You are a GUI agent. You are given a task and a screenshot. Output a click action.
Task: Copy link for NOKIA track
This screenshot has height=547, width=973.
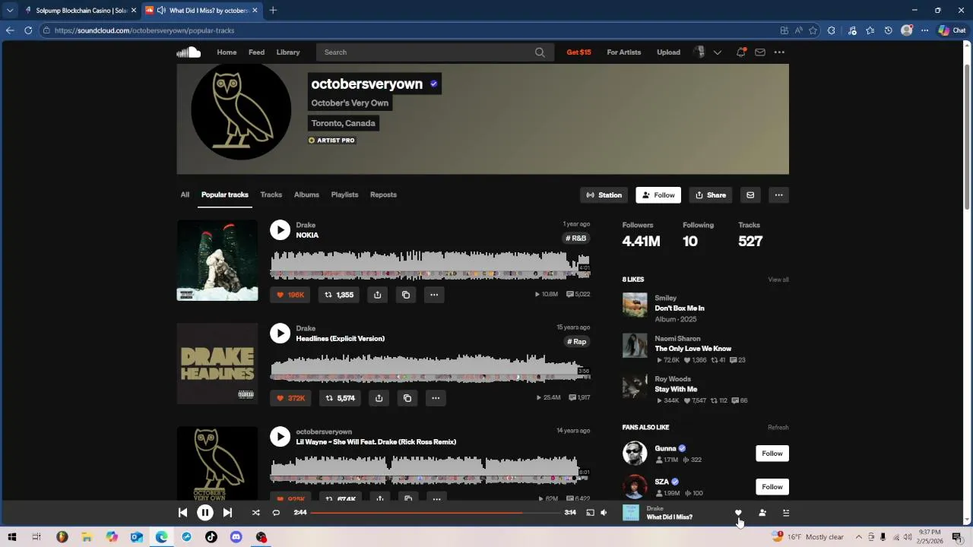click(406, 295)
